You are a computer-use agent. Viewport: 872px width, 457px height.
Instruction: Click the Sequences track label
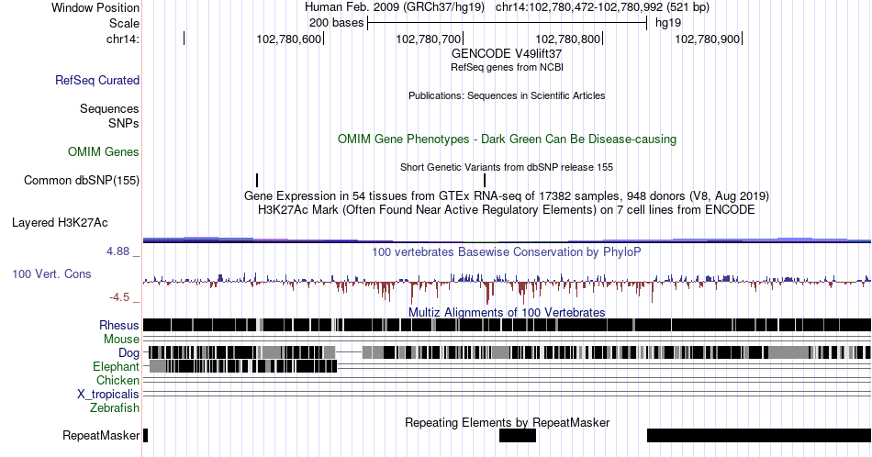(109, 108)
